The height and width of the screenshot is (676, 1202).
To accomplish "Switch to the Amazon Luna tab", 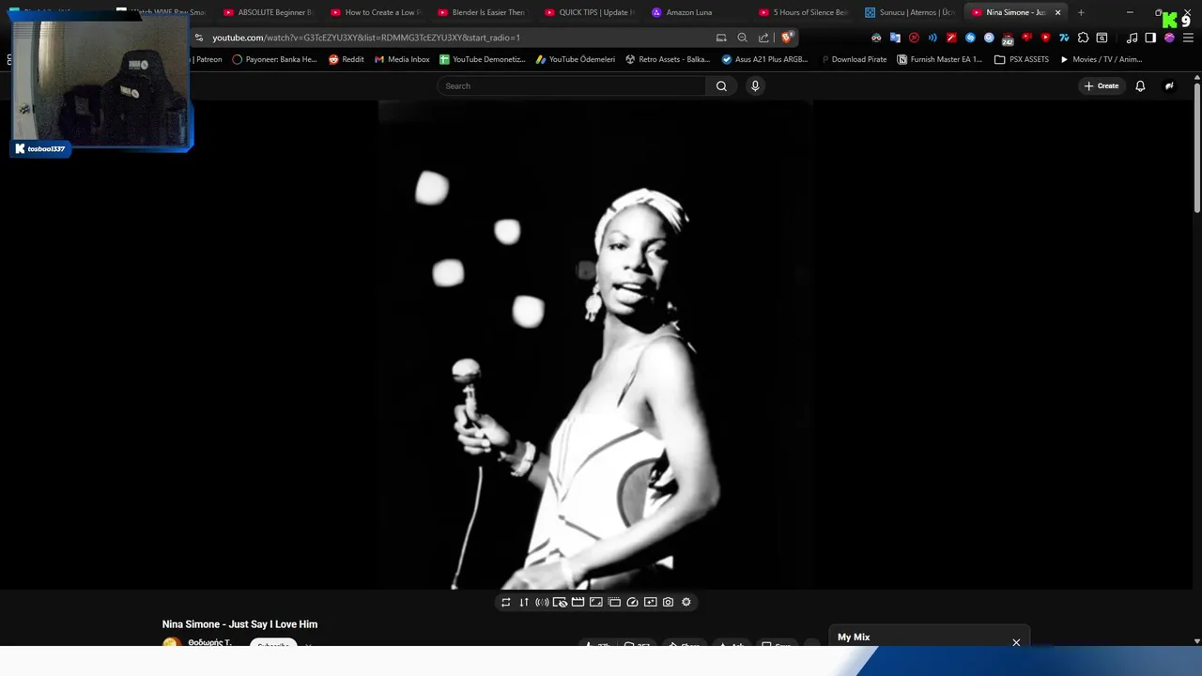I will 688,12.
